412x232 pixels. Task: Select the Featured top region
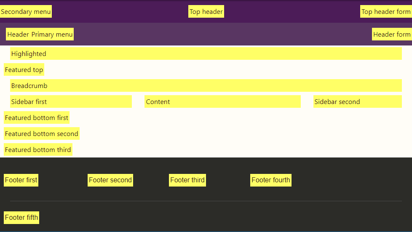point(24,69)
